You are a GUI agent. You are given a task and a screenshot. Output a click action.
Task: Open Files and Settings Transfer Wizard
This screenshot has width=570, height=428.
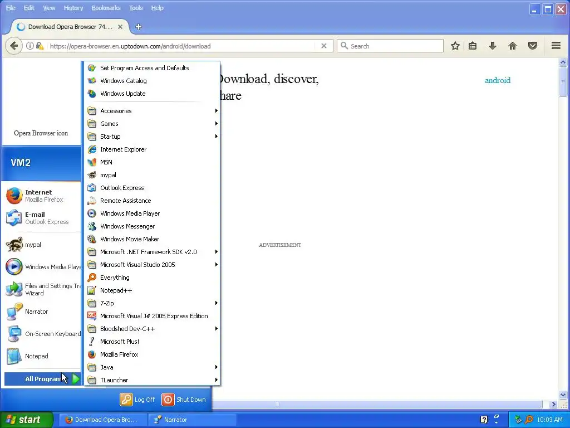[x=42, y=289]
